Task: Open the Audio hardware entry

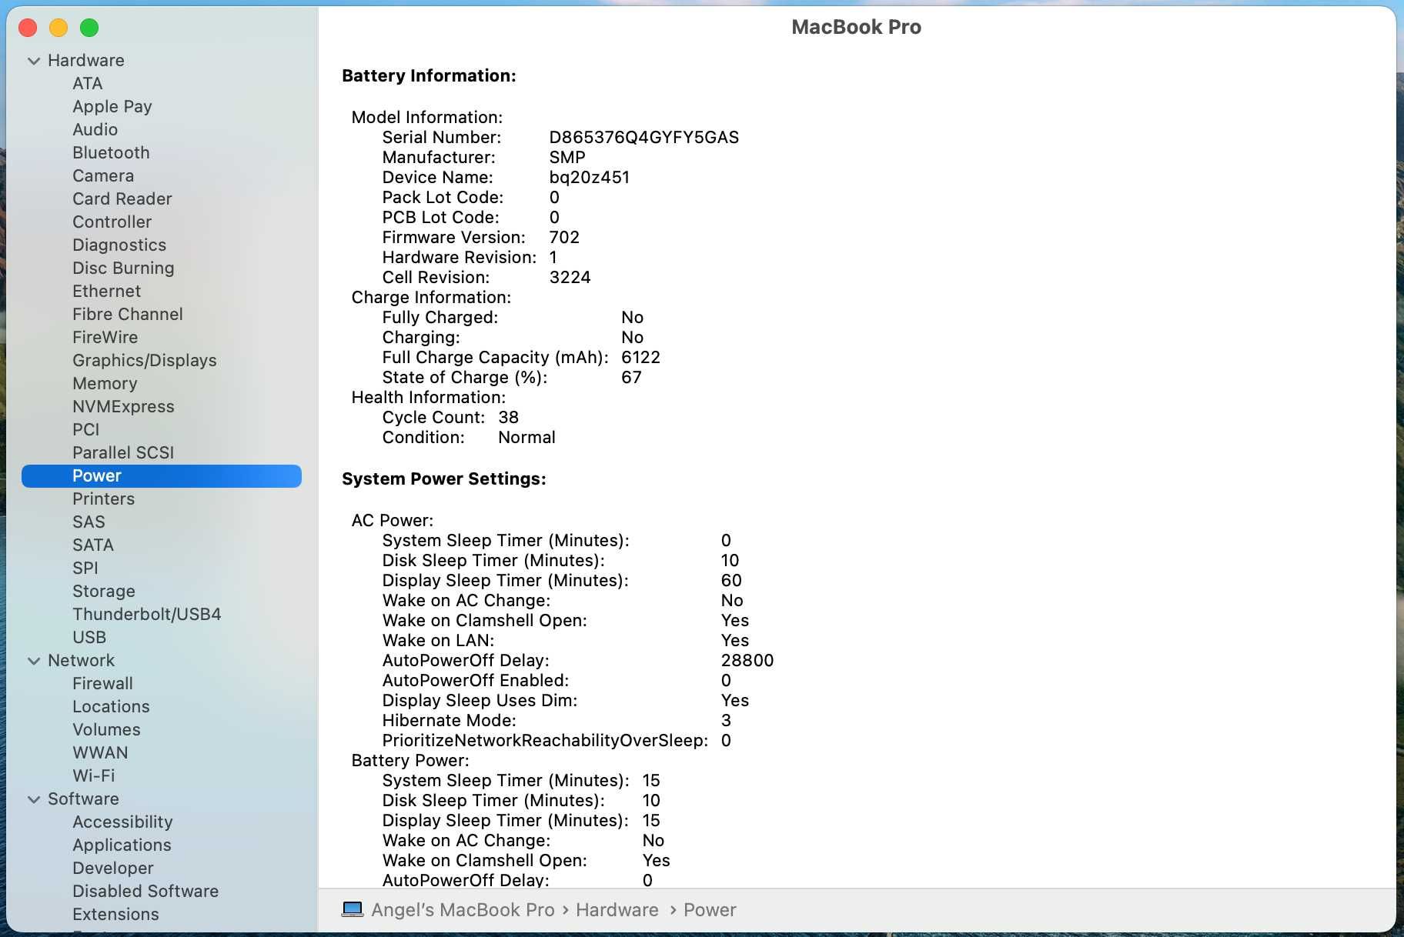Action: pyautogui.click(x=95, y=129)
